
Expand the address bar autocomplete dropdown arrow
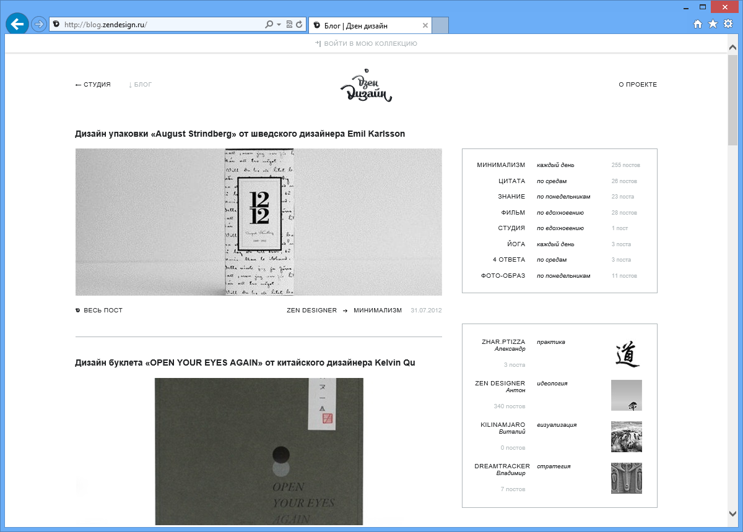(x=279, y=25)
